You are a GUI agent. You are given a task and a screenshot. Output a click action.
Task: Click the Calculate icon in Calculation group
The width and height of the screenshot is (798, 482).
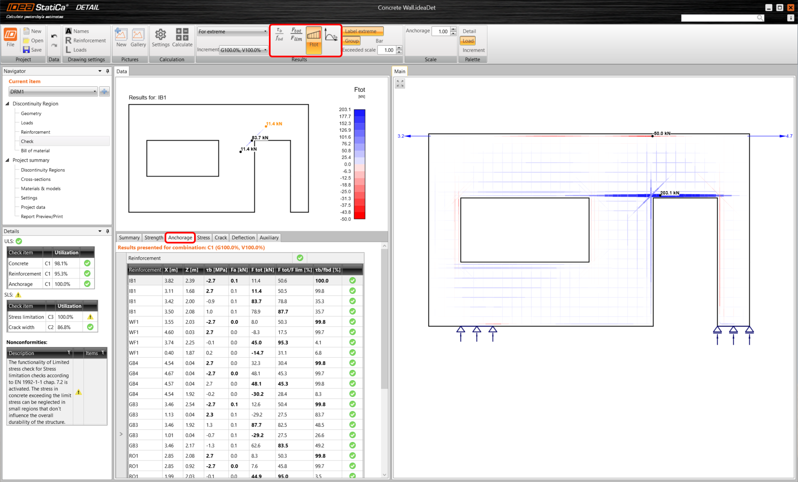pyautogui.click(x=182, y=37)
